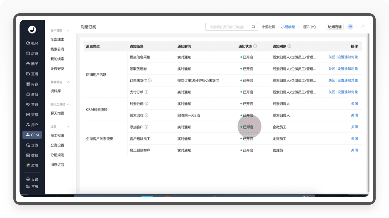Click 设置通知对象 for 支付订单
Image resolution: width=389 pixels, height=218 pixels.
click(x=348, y=92)
